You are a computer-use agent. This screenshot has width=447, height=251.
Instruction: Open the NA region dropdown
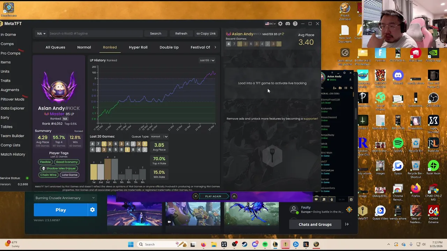pos(41,33)
